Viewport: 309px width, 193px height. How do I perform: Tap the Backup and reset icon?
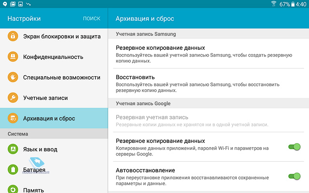coord(13,118)
